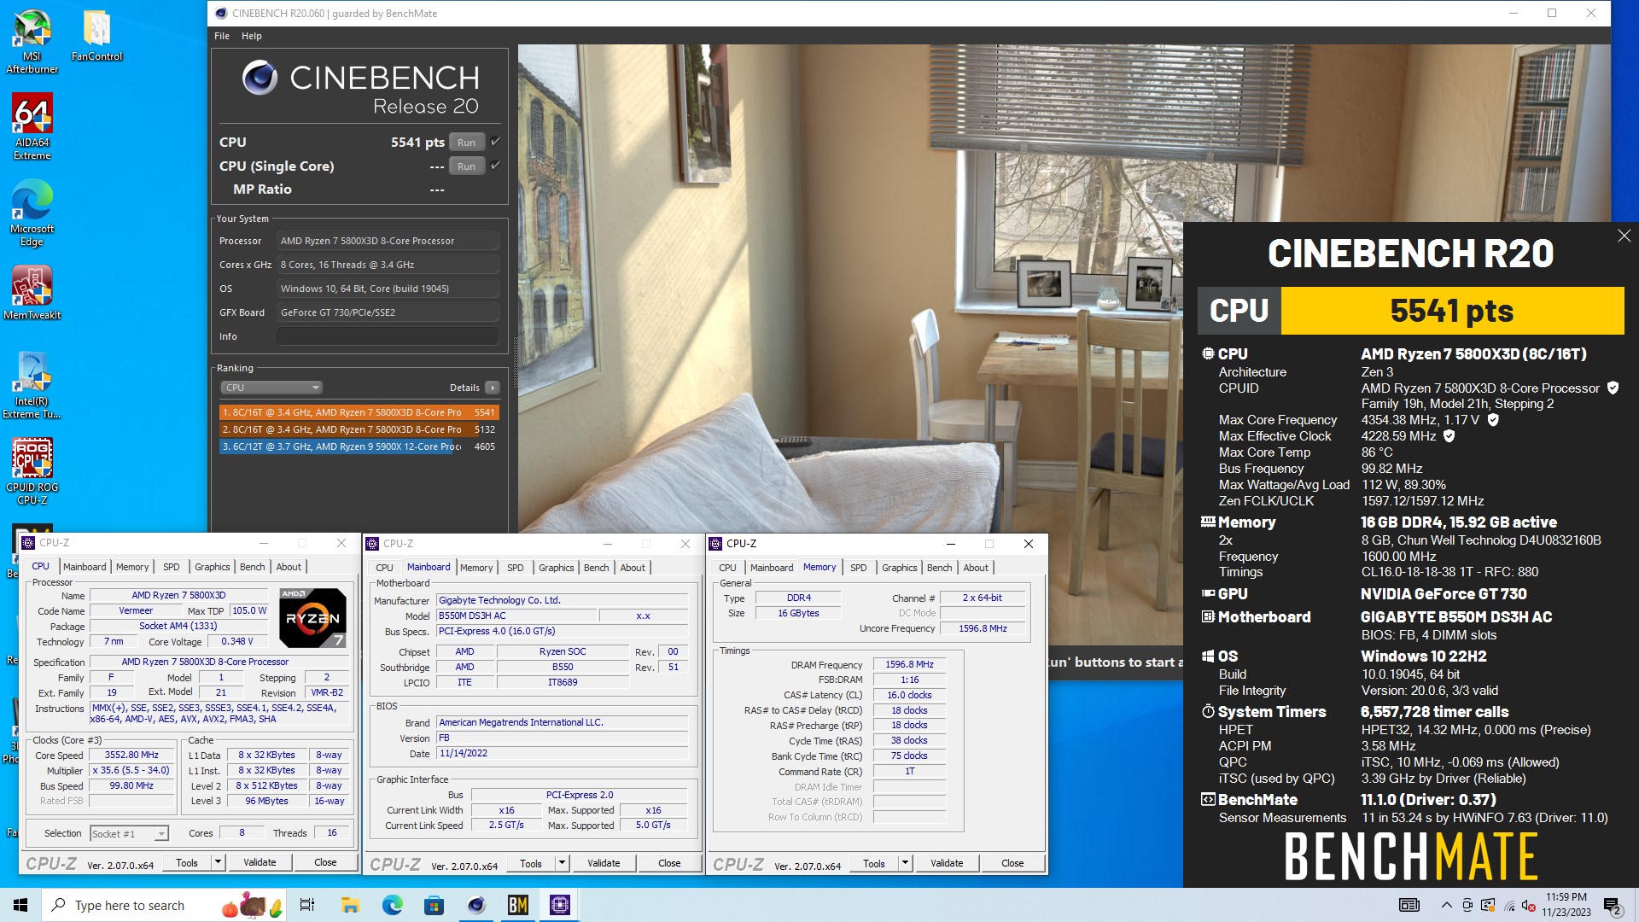Open Microsoft Store from the taskbar
The width and height of the screenshot is (1639, 922).
[x=434, y=905]
